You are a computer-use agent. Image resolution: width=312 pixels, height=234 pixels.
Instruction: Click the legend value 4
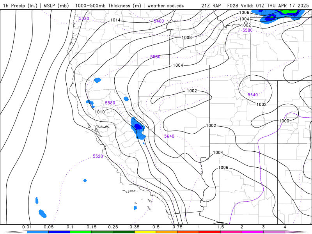point(285,227)
